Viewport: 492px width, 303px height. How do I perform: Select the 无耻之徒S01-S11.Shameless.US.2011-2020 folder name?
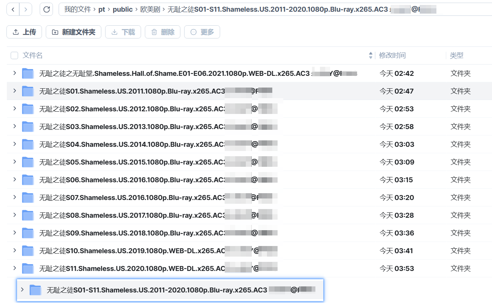click(x=181, y=290)
